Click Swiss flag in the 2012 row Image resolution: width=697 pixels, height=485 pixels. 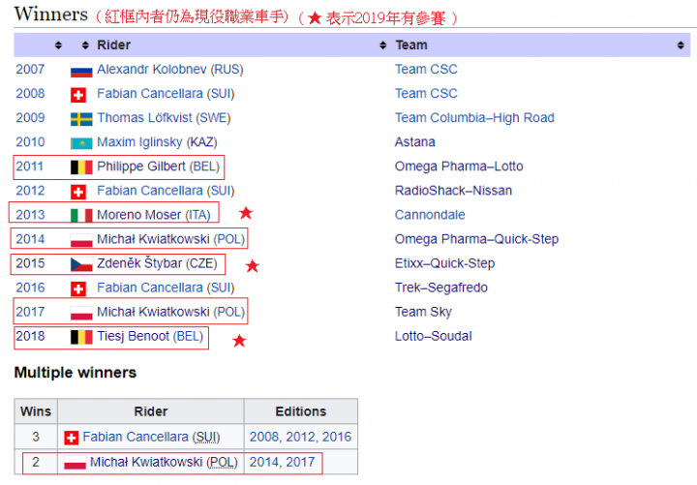78,192
